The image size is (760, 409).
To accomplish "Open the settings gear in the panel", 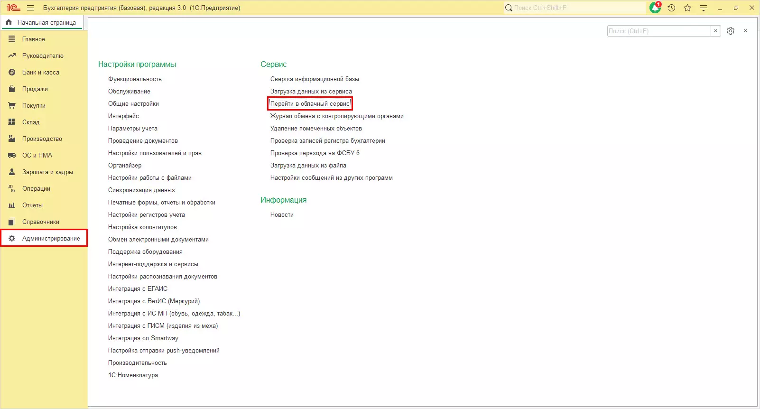I will (x=731, y=31).
